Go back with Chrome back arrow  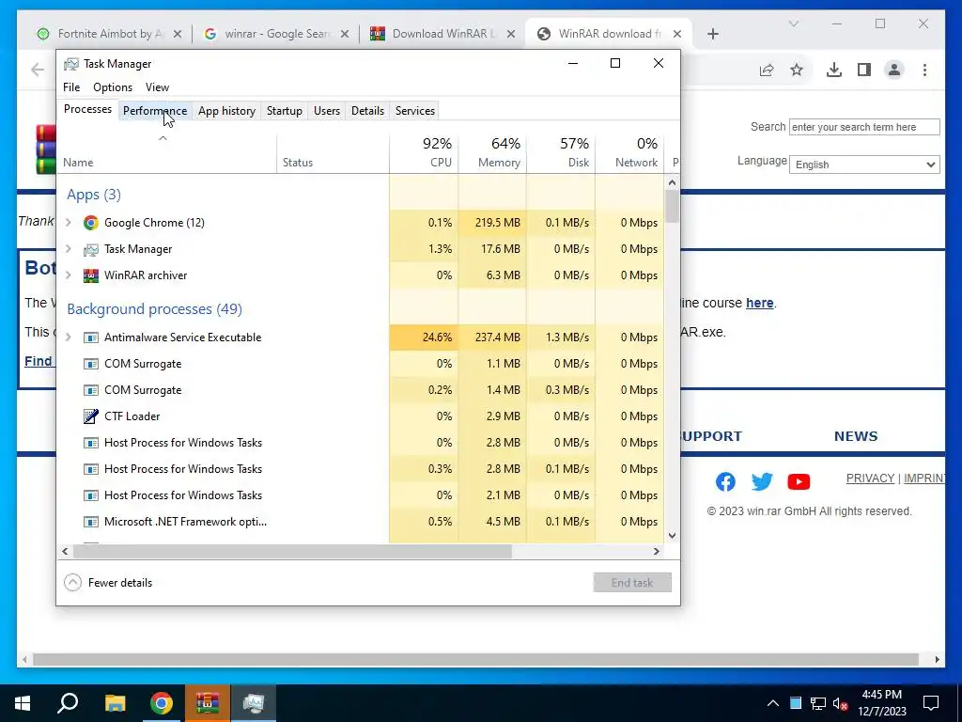(38, 70)
